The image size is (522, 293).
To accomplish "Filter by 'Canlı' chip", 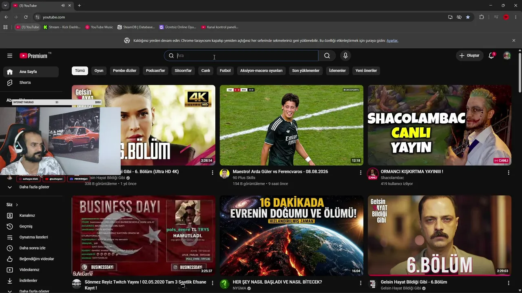I will click(206, 70).
